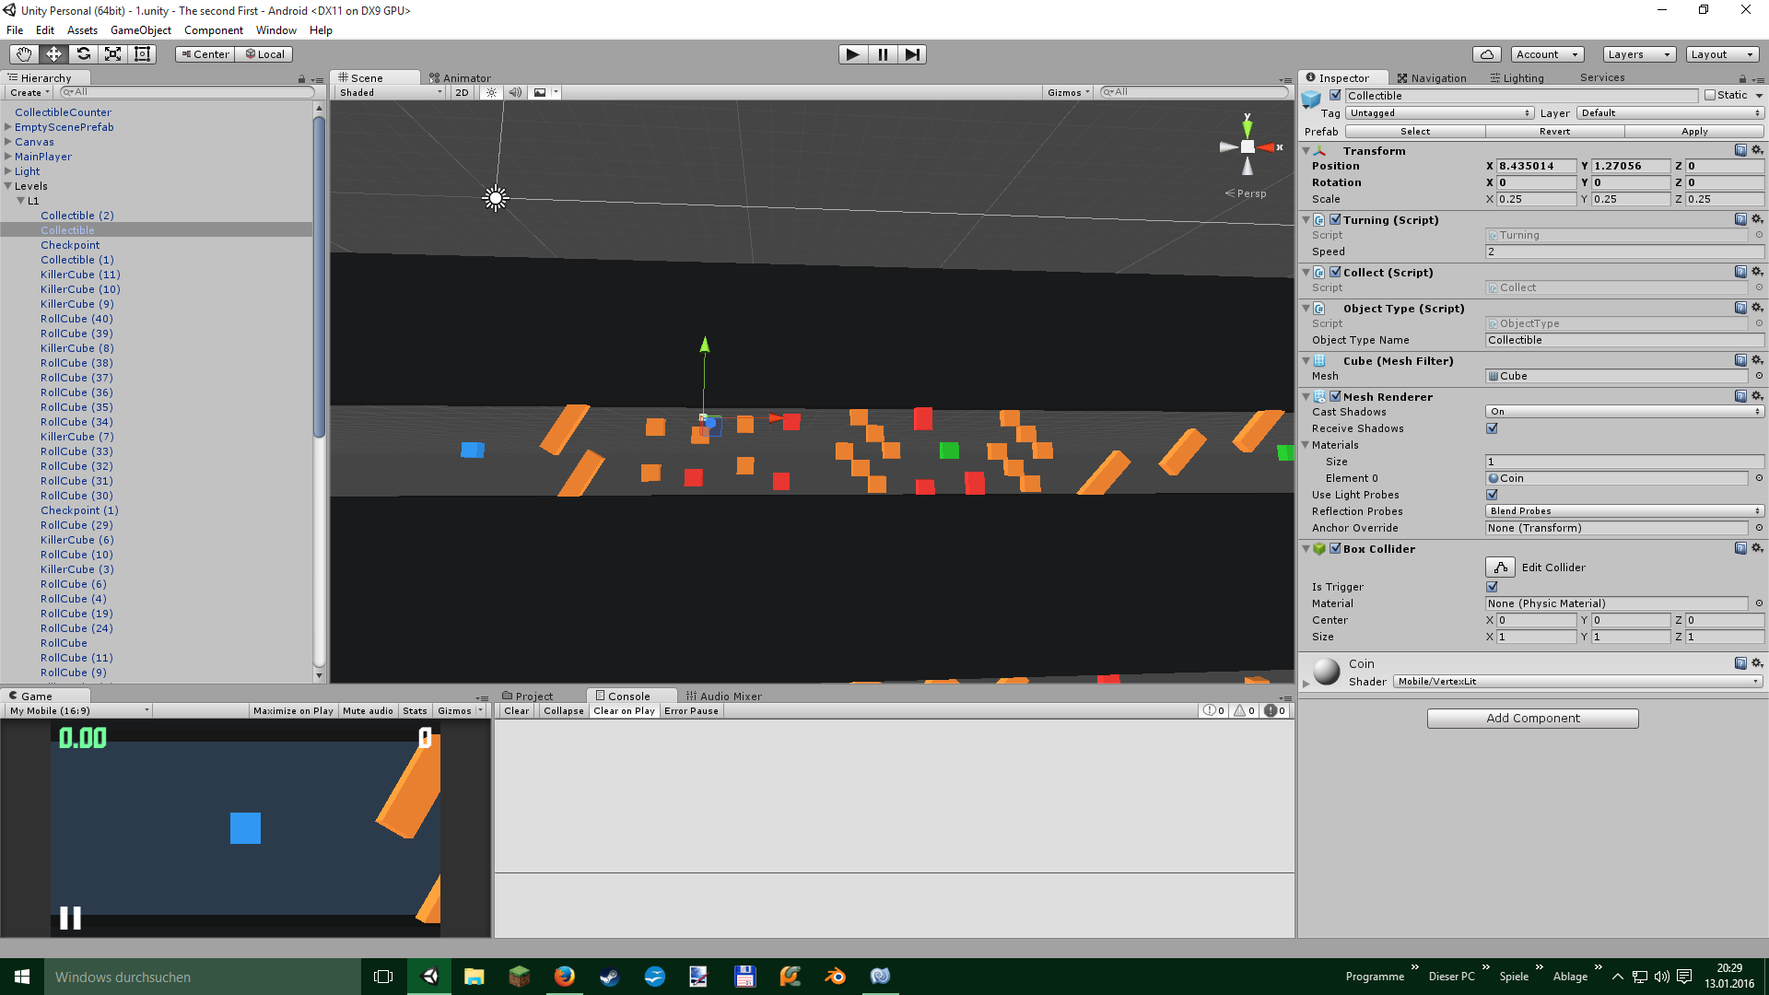Click the prefab Apply button

pyautogui.click(x=1694, y=132)
